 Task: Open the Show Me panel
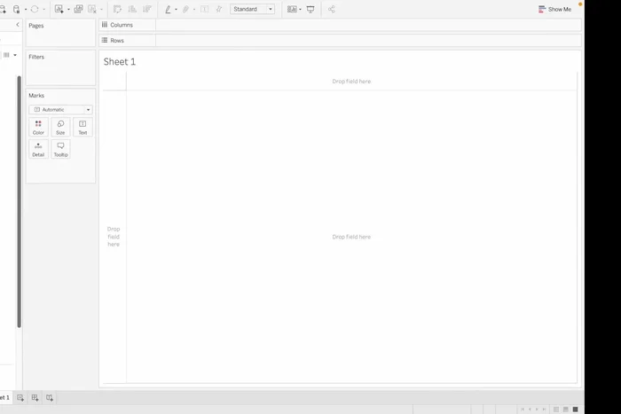[554, 9]
